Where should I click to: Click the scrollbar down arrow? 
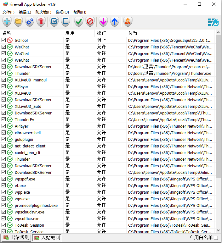[x=218, y=230]
